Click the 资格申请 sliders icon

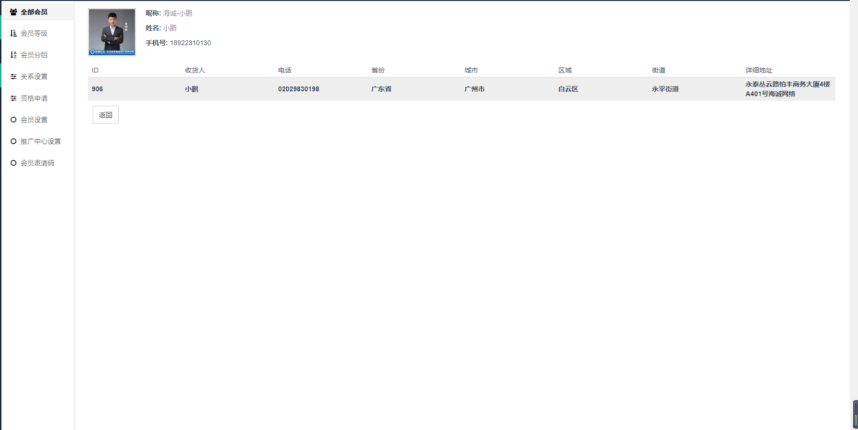click(13, 98)
